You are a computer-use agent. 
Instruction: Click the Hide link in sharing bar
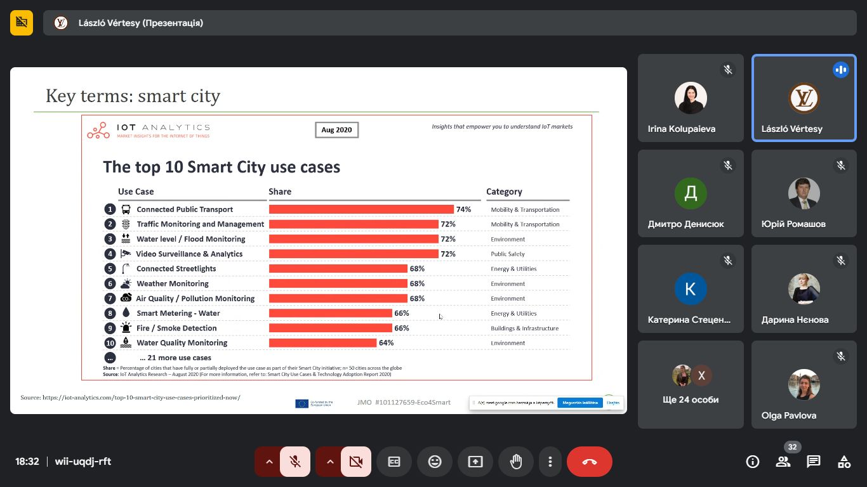(x=613, y=403)
